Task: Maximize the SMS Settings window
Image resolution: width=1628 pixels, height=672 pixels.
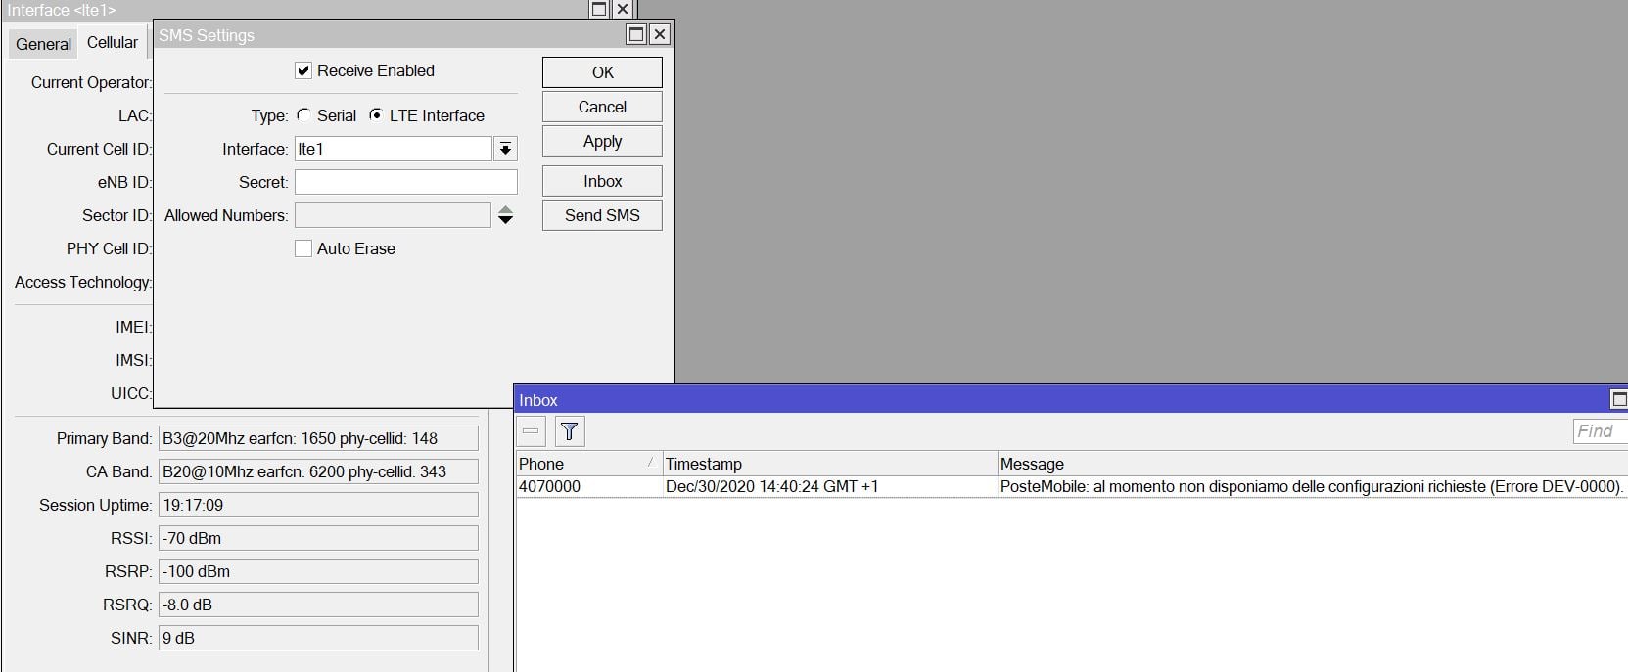Action: [636, 34]
